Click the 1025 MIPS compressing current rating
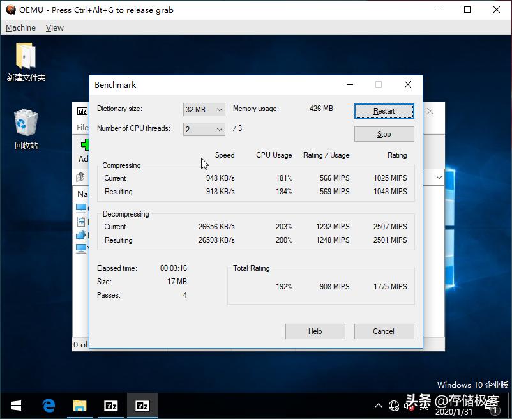Viewport: 512px width, 419px height. [390, 178]
